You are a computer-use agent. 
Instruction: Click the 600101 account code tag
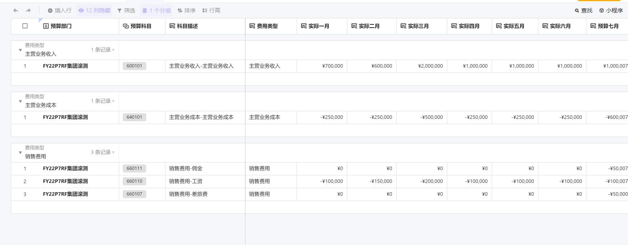coord(134,66)
